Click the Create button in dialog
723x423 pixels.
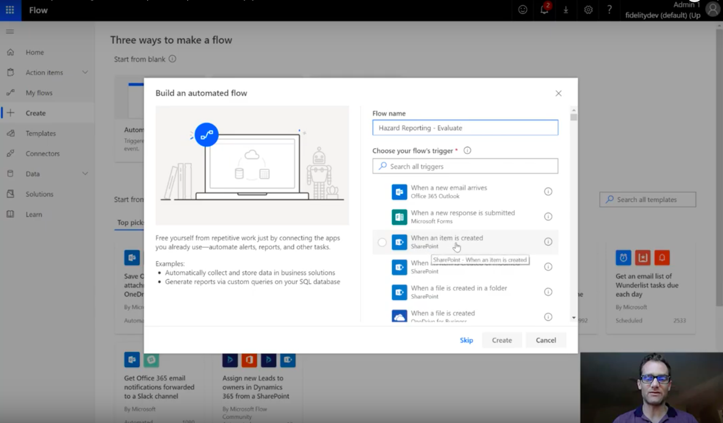click(x=502, y=340)
